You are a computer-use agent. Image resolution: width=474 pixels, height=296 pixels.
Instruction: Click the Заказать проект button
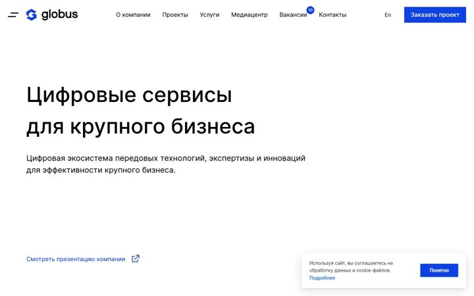point(435,14)
